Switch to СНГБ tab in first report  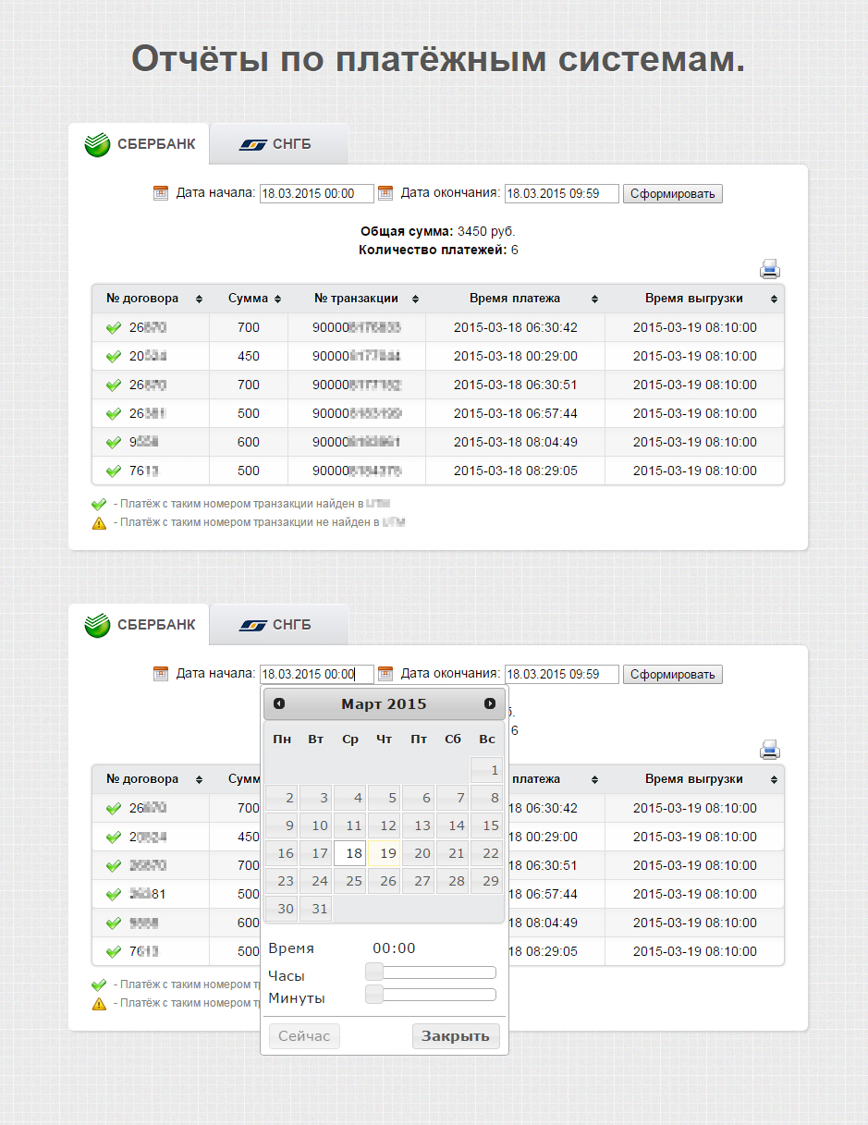pyautogui.click(x=279, y=144)
